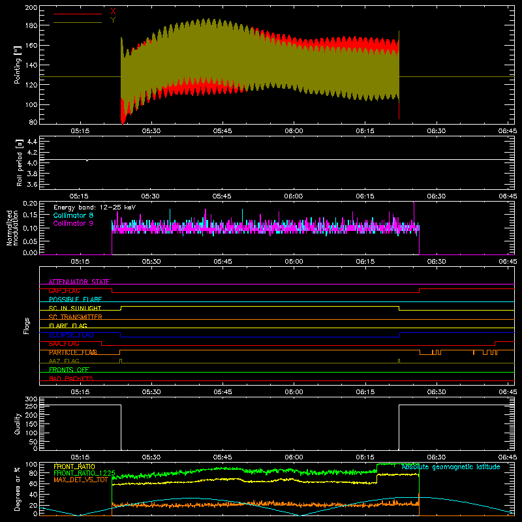Viewport: 522px width, 522px height.
Task: Click the 150 tick on the Quality axis
Action: [31, 424]
